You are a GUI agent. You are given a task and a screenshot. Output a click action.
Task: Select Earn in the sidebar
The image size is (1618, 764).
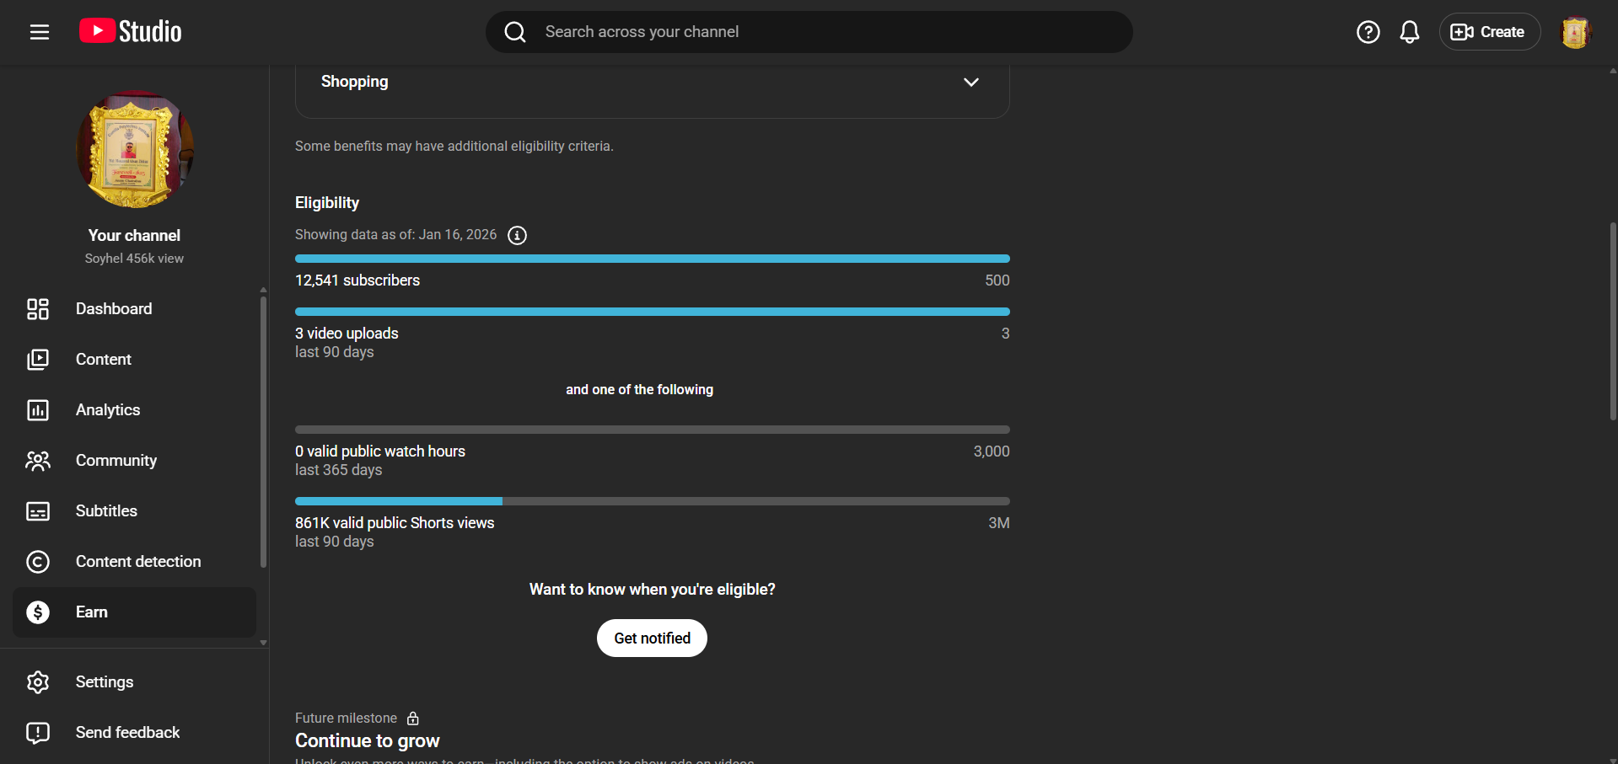click(92, 612)
